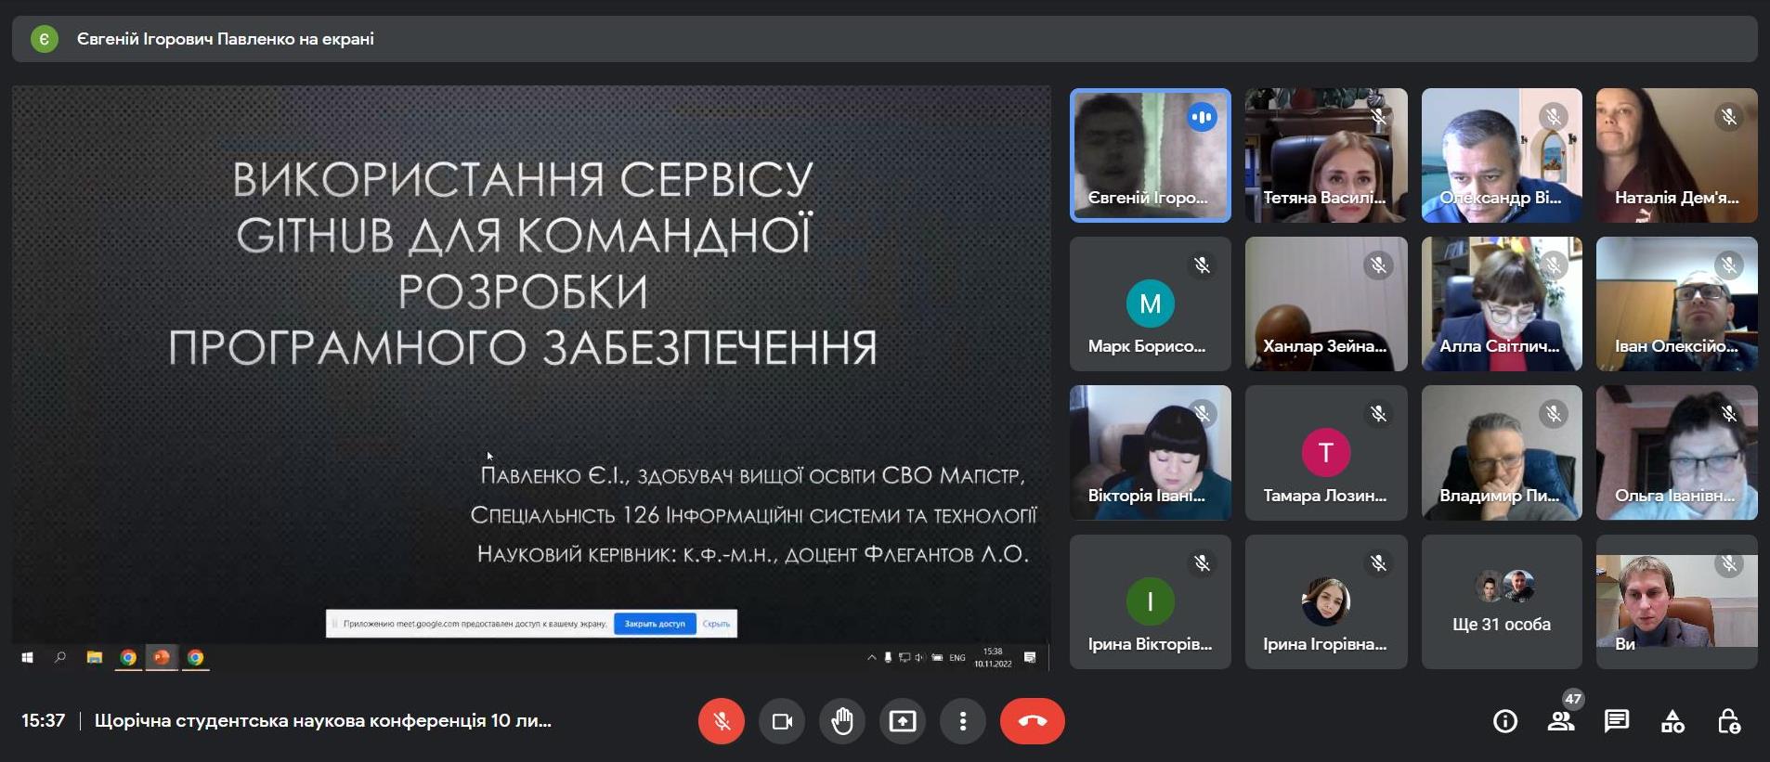Viewport: 1770px width, 762px height.
Task: Open File Explorer icon in shared taskbar
Action: [94, 657]
